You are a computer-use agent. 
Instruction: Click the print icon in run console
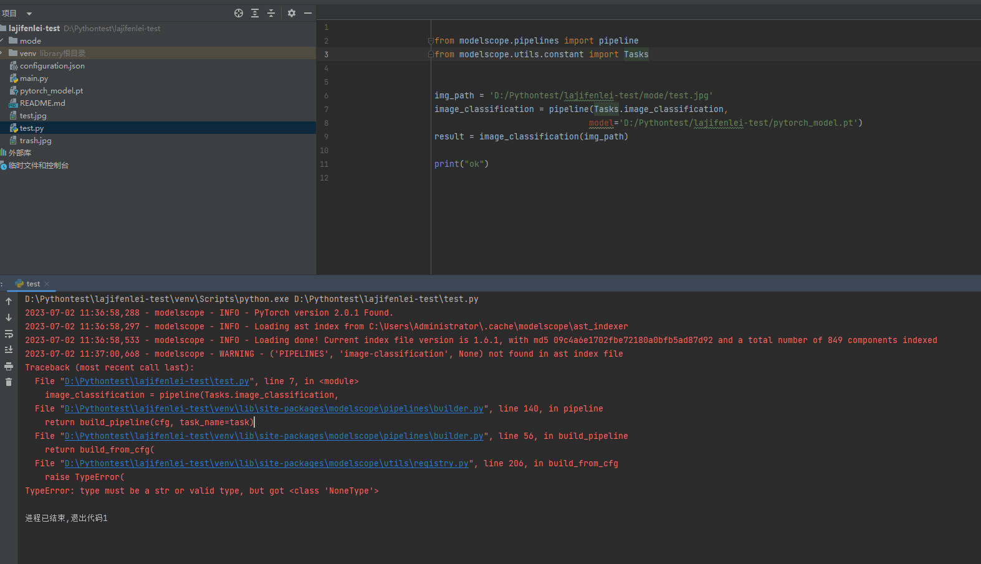(9, 366)
